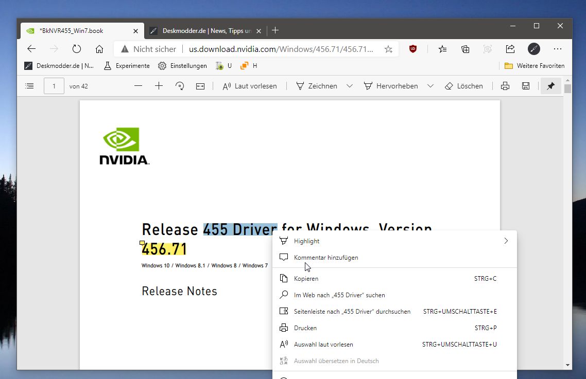
Task: Open the Einstellungen bookmark
Action: click(x=182, y=66)
